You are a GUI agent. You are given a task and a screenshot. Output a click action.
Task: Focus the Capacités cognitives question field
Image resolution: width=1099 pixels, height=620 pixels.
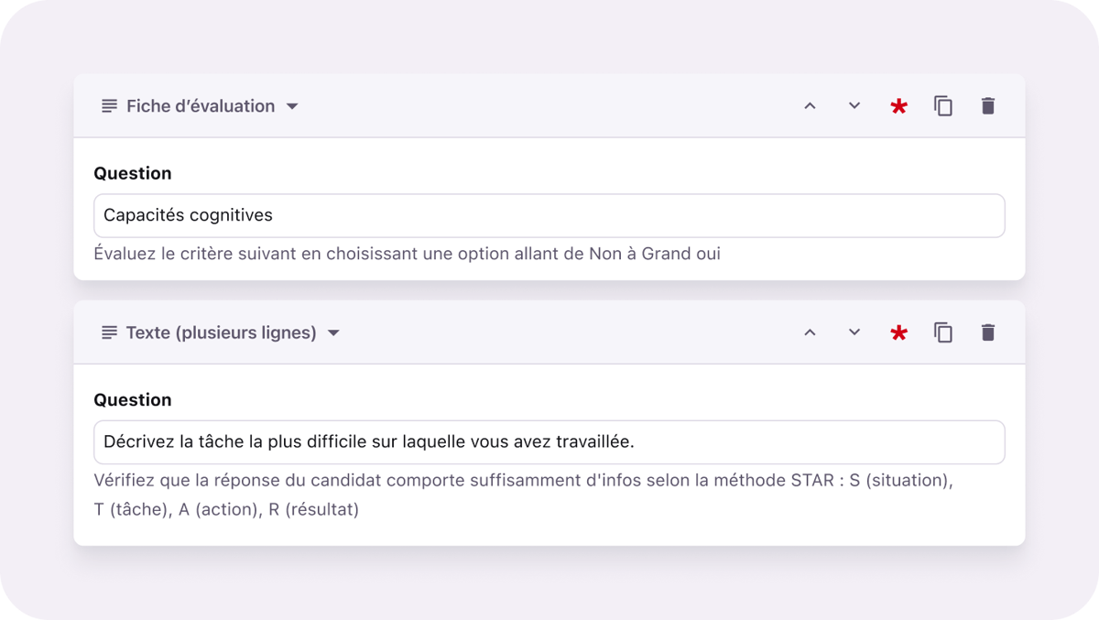549,216
